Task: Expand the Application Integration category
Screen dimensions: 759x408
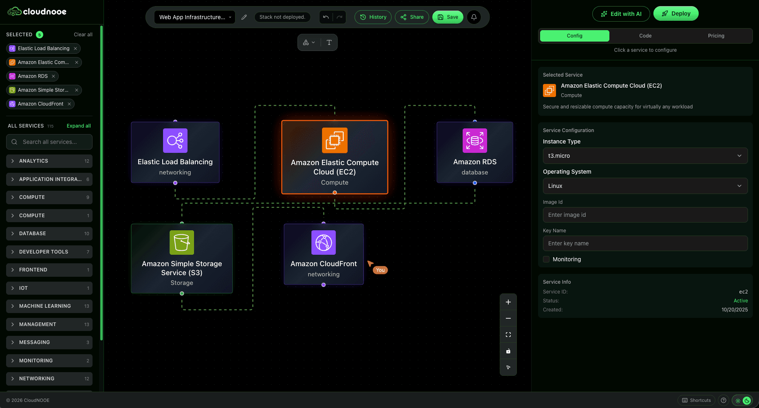Action: coord(49,179)
